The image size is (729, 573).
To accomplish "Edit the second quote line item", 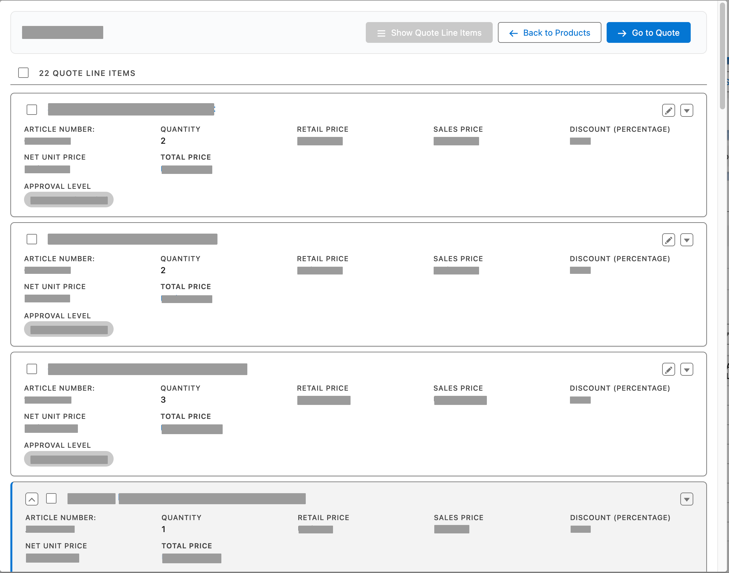I will pos(669,239).
